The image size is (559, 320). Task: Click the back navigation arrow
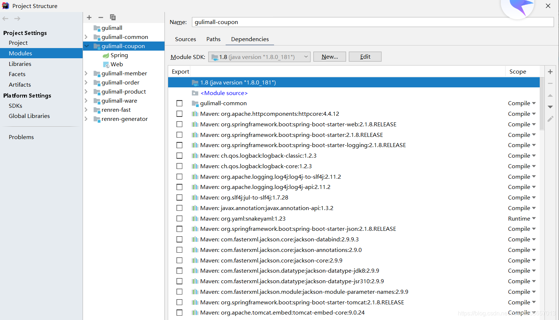pyautogui.click(x=5, y=18)
